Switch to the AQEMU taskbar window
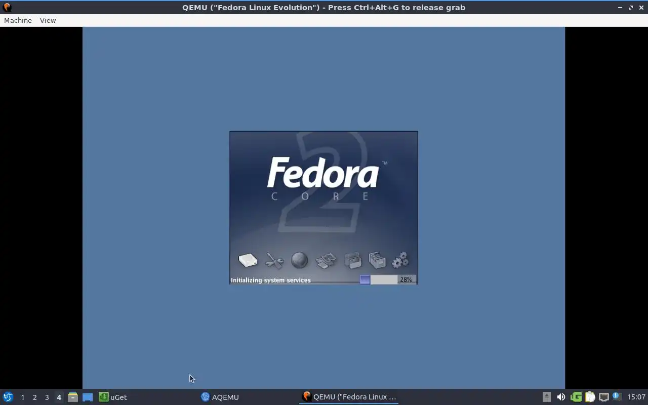Viewport: 648px width, 405px height. [248, 397]
